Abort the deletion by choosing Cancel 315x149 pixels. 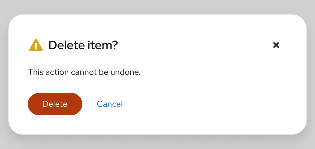110,104
